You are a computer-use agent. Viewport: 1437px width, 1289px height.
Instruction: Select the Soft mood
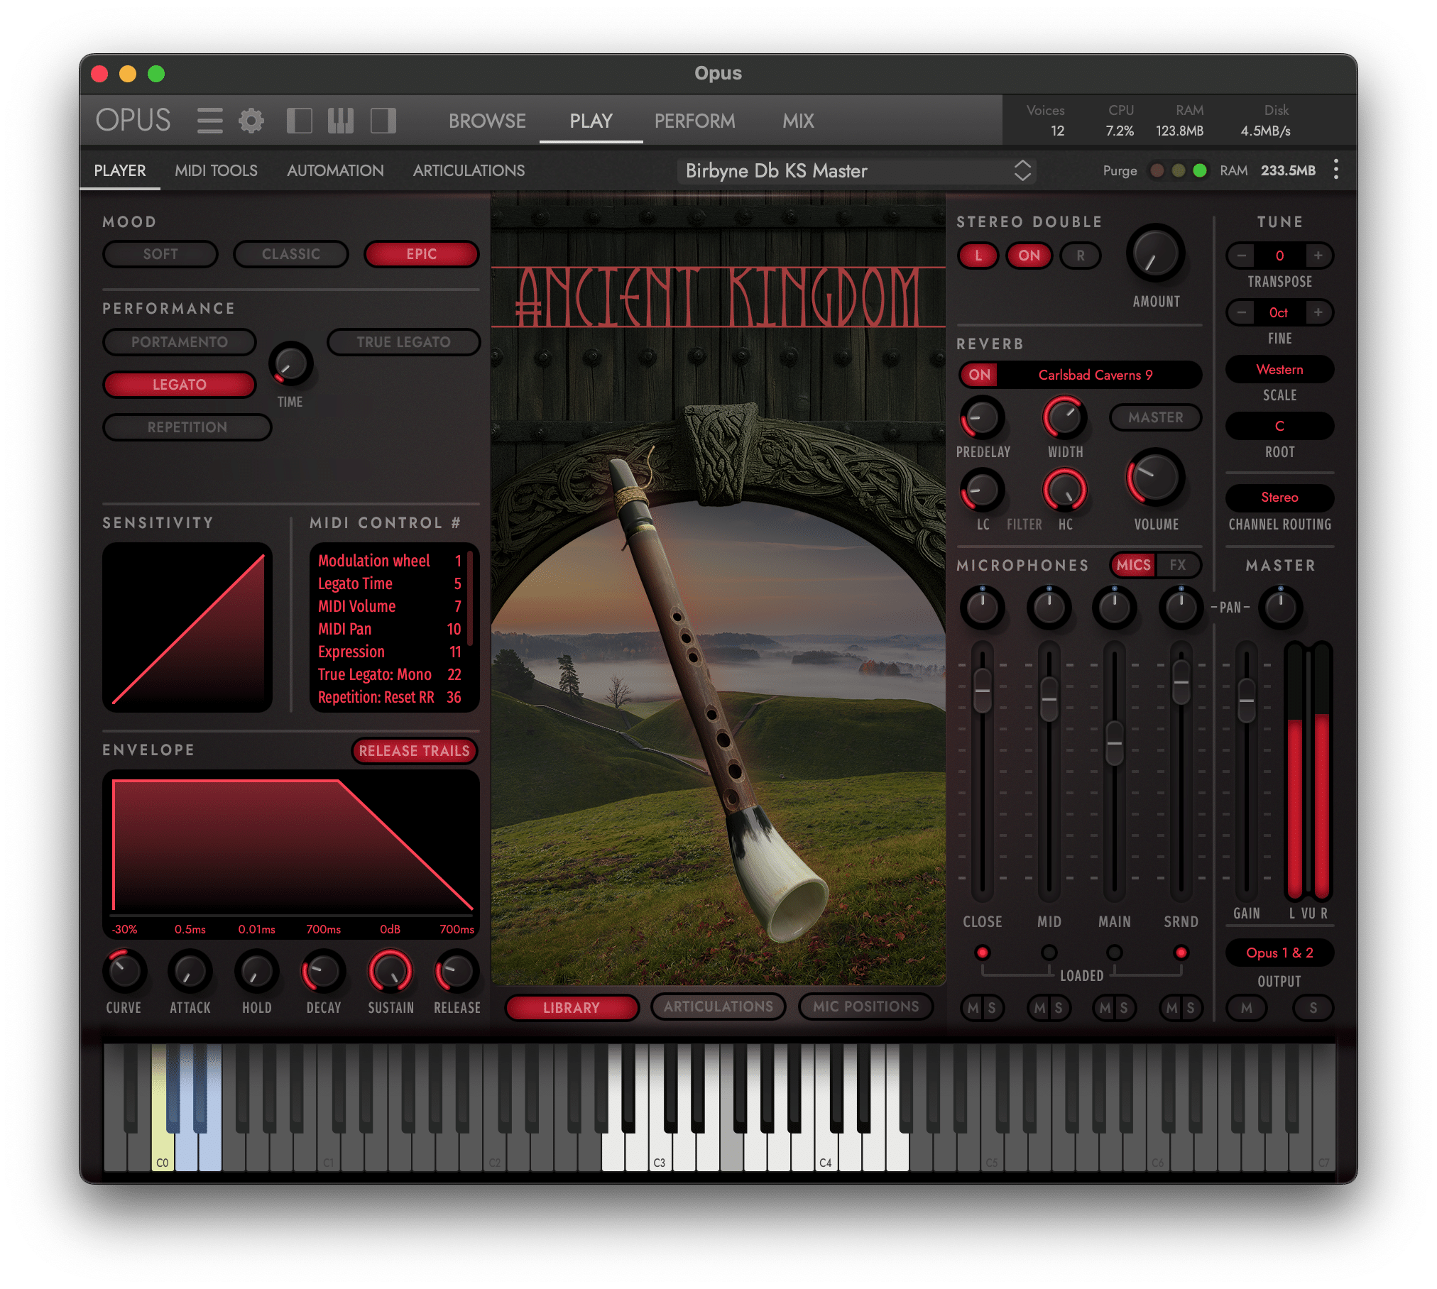(x=160, y=254)
